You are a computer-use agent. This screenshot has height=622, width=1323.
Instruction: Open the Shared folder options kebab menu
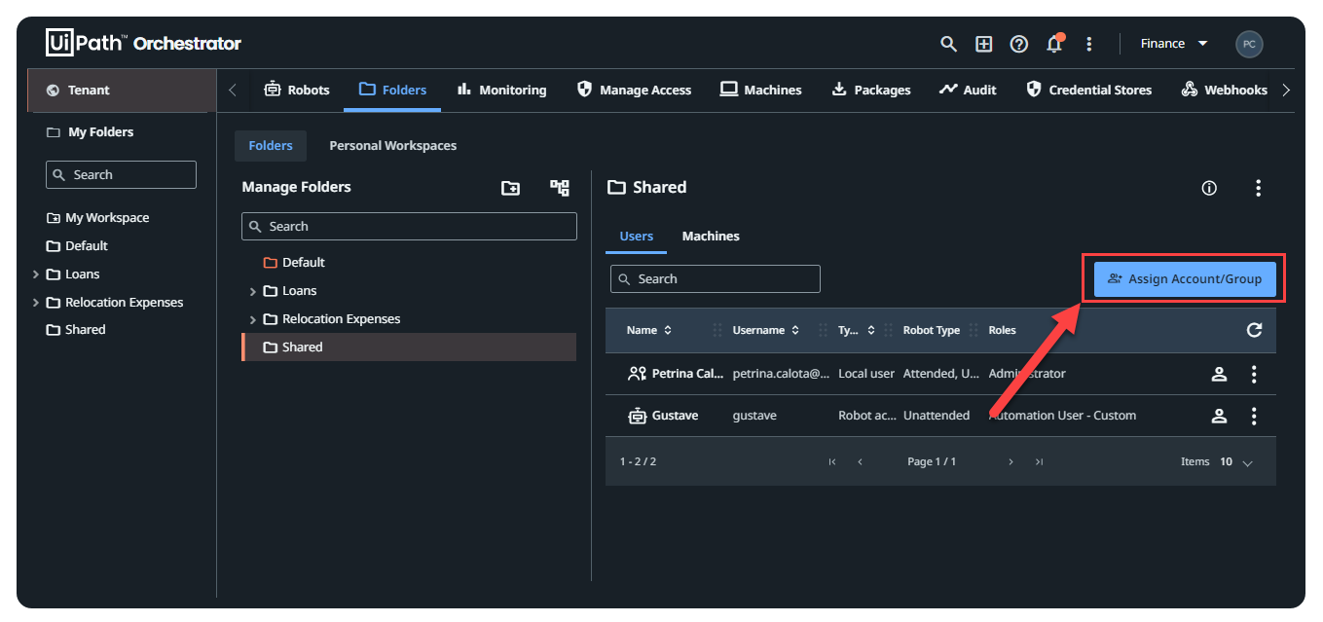click(1259, 188)
